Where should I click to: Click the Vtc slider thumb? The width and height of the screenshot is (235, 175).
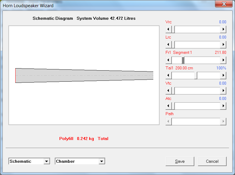pos(173,91)
